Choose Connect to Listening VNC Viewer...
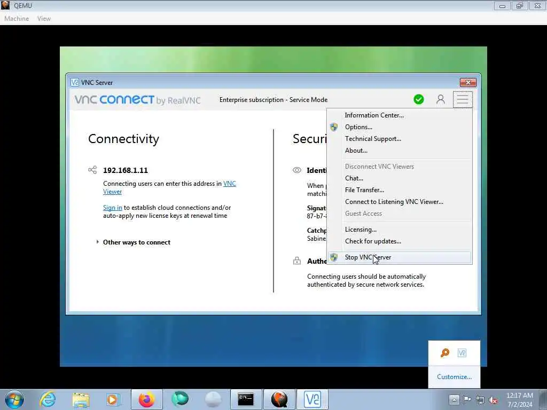This screenshot has width=547, height=410. pyautogui.click(x=400, y=202)
